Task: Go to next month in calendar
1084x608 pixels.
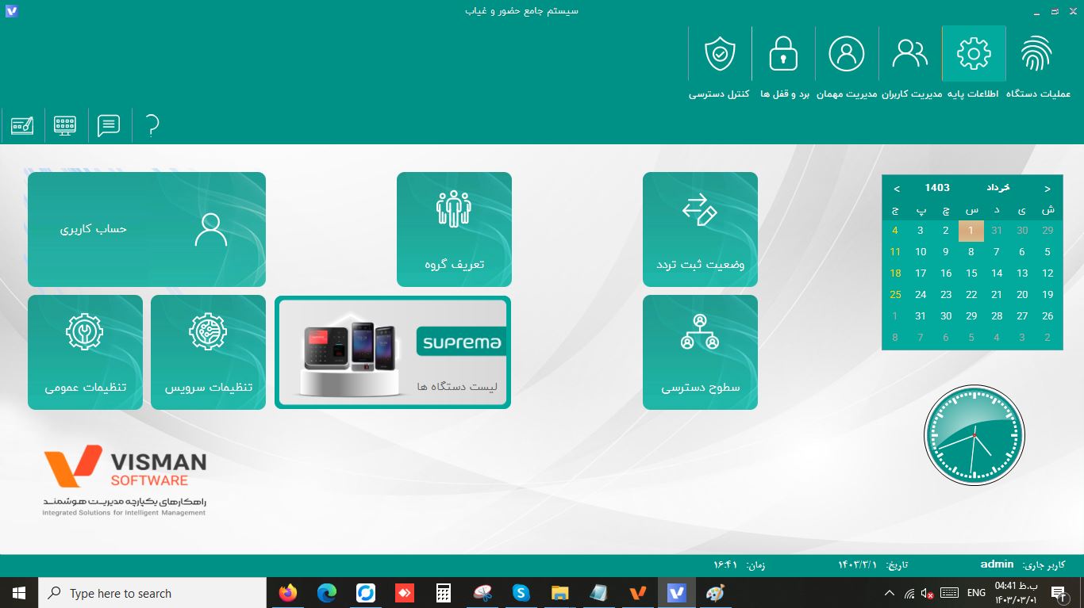Action: [897, 189]
